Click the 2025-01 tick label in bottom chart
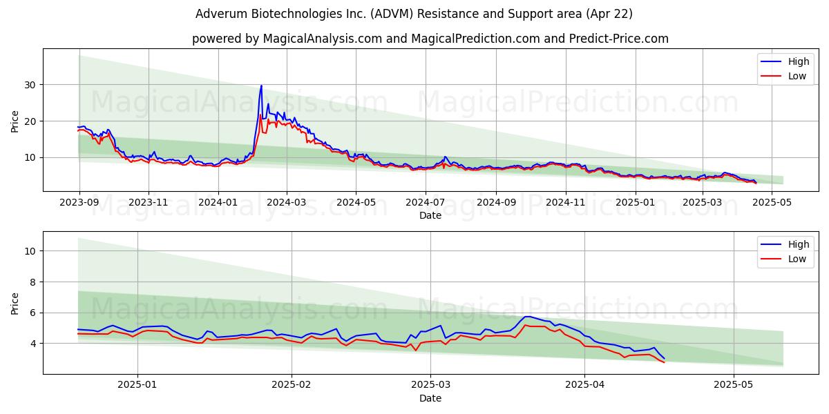 [137, 385]
